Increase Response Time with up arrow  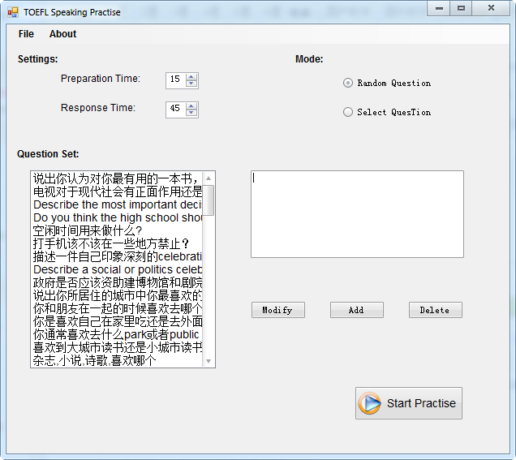click(x=191, y=106)
